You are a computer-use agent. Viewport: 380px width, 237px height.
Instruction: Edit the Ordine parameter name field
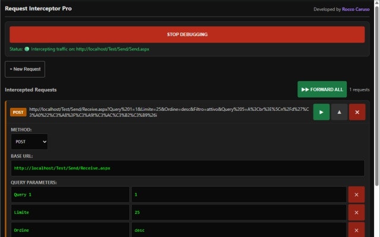click(x=70, y=230)
